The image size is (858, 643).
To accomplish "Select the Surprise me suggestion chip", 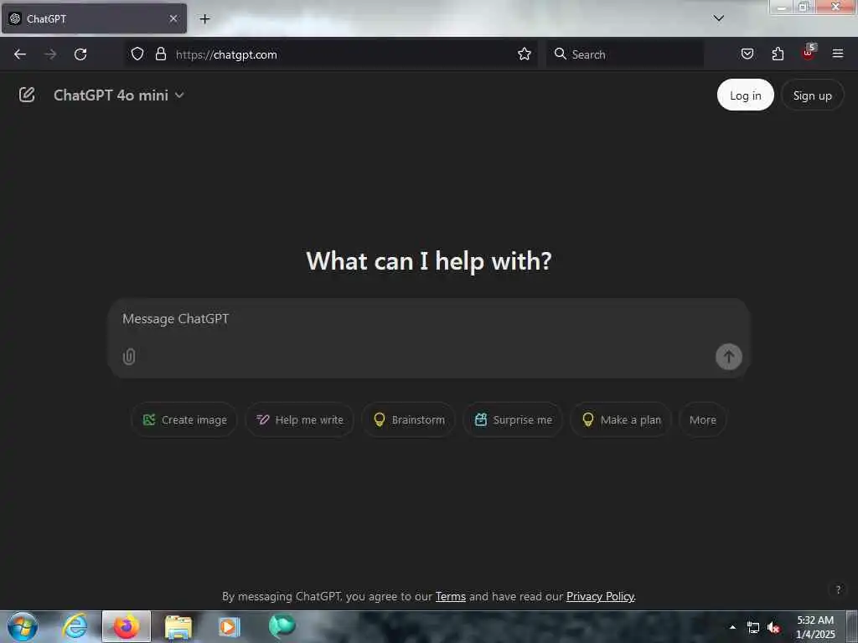I will [x=513, y=420].
